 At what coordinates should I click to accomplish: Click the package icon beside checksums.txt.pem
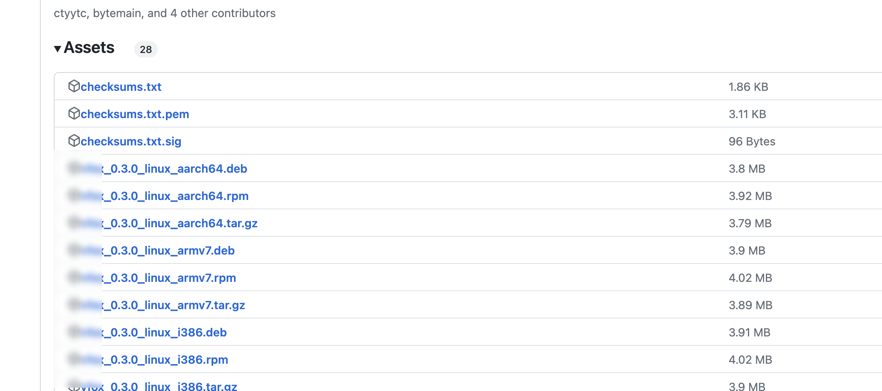click(x=74, y=114)
